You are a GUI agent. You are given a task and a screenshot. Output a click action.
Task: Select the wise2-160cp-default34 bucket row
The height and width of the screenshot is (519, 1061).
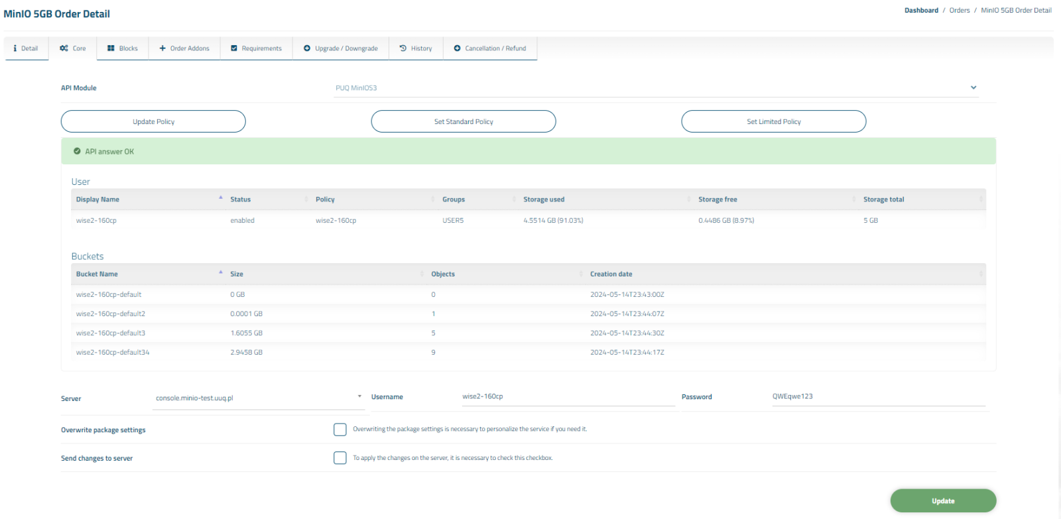tap(529, 353)
